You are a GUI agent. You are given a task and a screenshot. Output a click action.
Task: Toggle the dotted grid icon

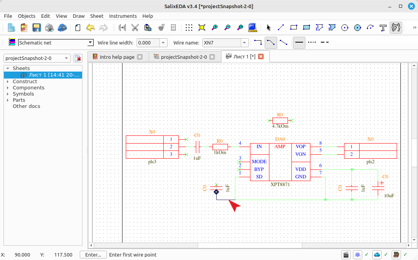tap(189, 27)
